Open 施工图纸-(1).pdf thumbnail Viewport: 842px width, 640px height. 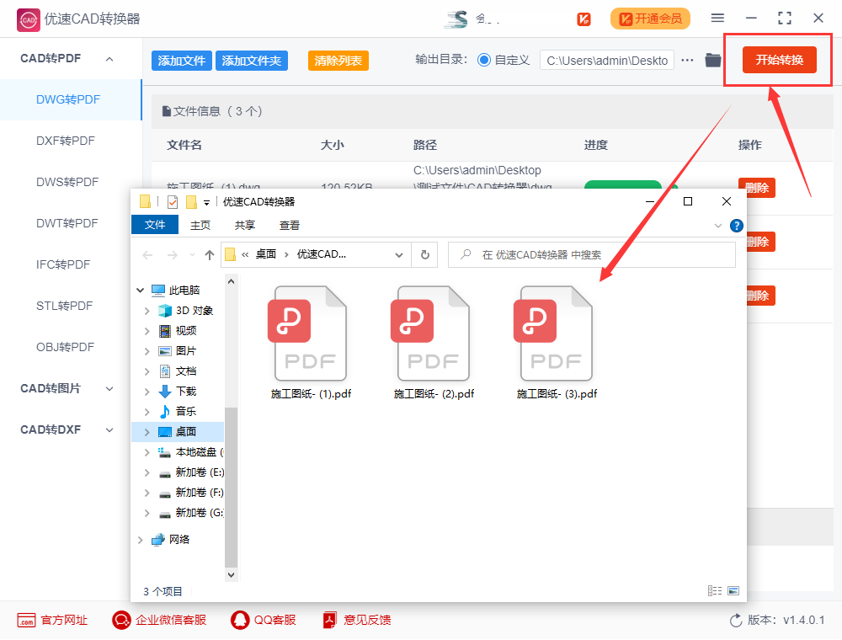pos(309,333)
